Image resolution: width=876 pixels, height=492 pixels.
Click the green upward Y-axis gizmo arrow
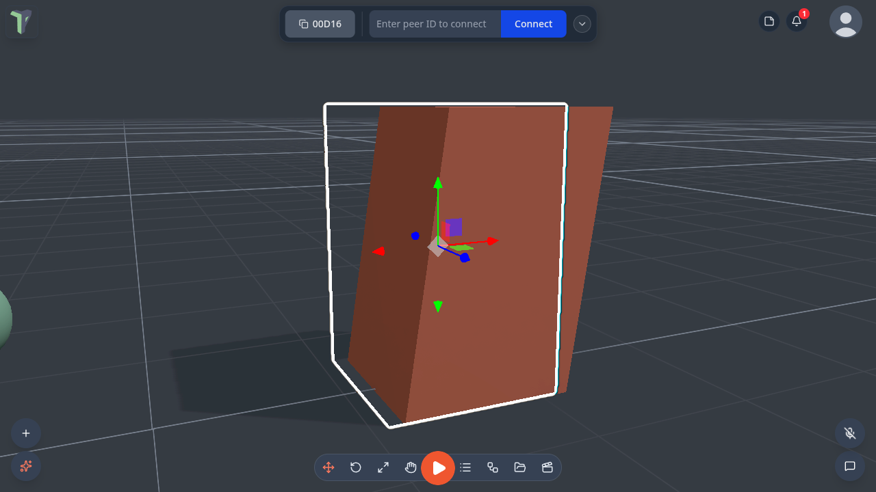click(x=438, y=182)
